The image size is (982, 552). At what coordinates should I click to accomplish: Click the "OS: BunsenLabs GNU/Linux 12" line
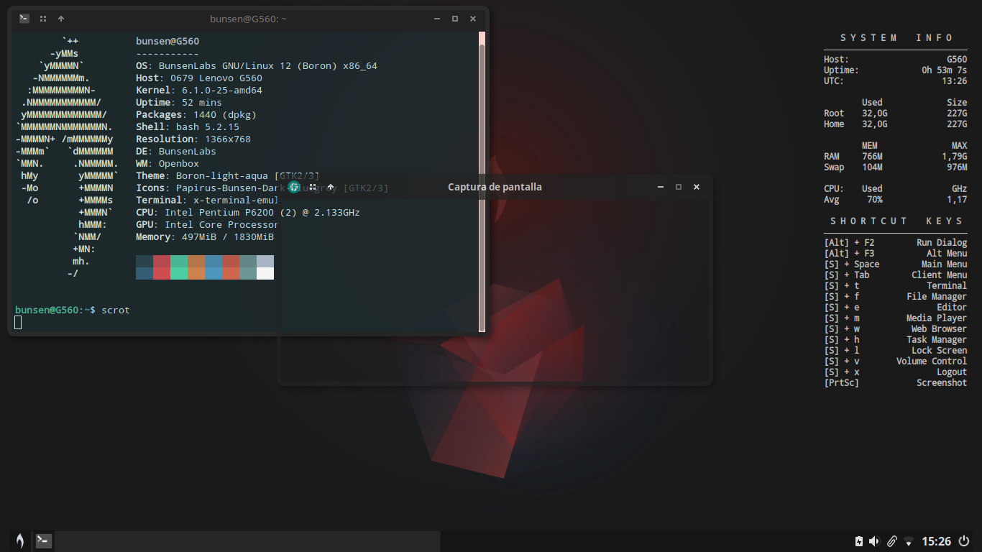click(257, 66)
